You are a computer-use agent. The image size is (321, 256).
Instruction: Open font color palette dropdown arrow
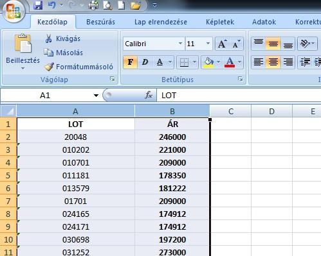tap(240, 62)
